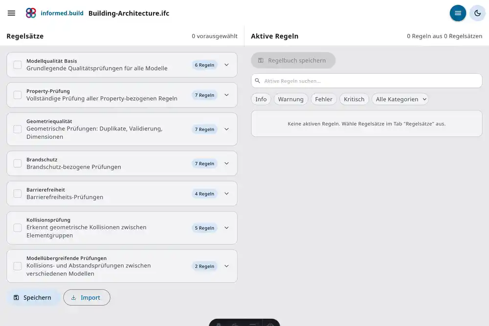Screen dimensions: 489x326
Task: Expand Modellübergreifende Prüfungen rules
Action: click(x=227, y=266)
